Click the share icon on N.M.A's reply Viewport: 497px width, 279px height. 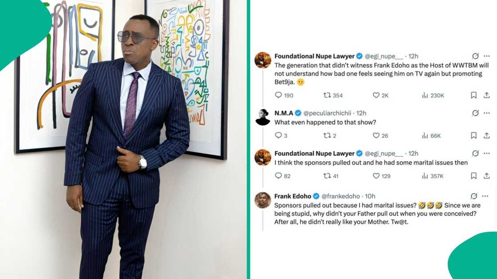[486, 136]
